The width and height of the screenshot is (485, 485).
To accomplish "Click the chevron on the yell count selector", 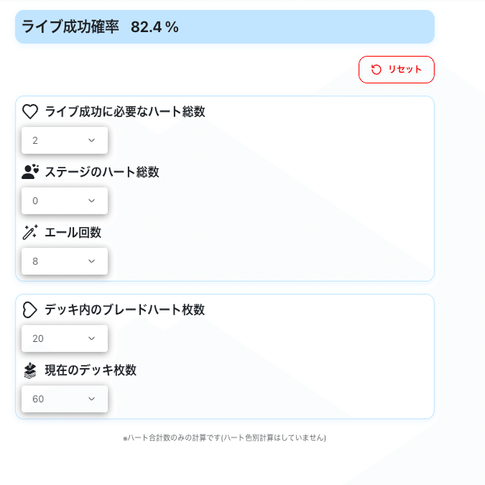I will coord(92,262).
